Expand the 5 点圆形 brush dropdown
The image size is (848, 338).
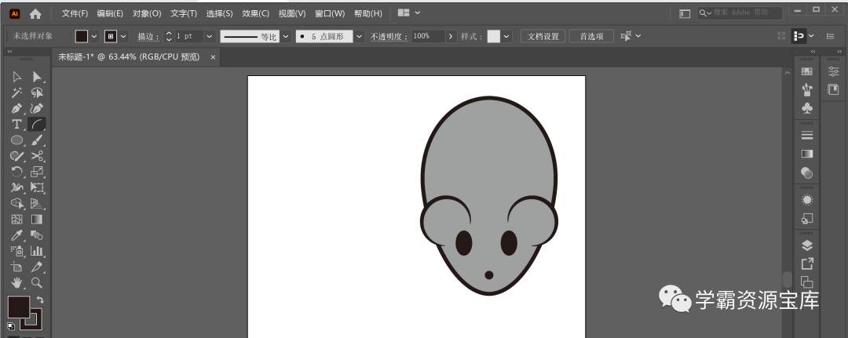click(360, 36)
